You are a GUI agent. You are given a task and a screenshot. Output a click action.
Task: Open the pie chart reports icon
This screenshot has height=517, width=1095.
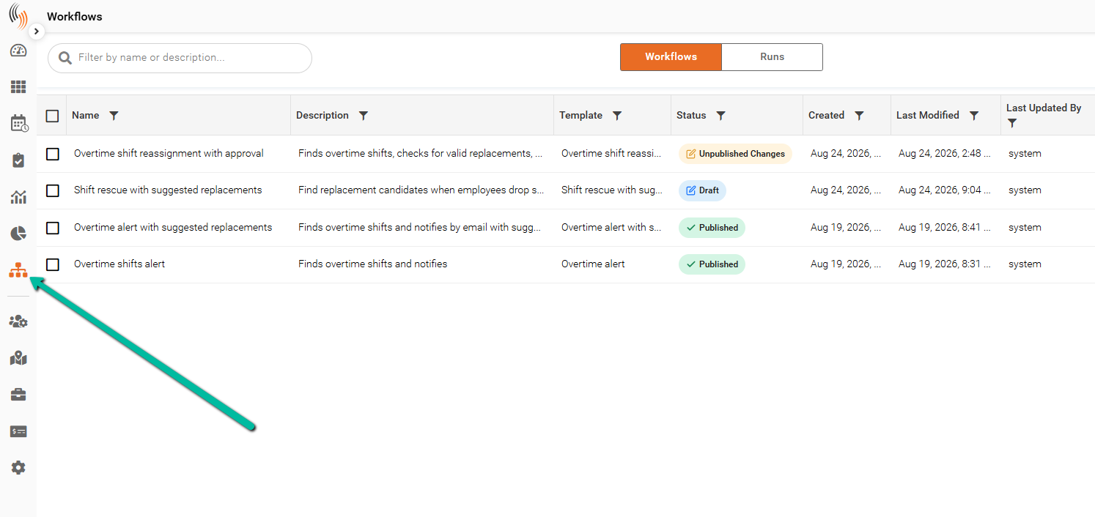tap(18, 234)
